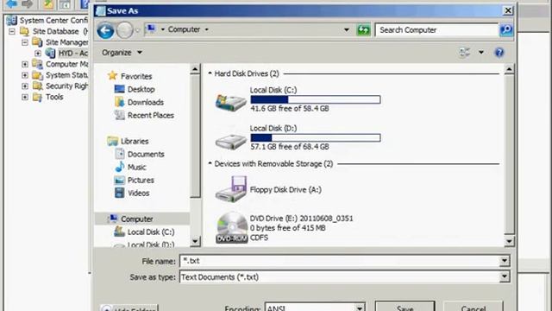The height and width of the screenshot is (311, 552).
Task: Select Computer in navigation pane
Action: pos(136,219)
